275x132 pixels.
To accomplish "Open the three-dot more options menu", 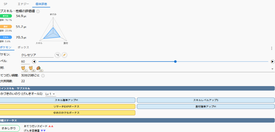I will pyautogui.click(x=272, y=48).
